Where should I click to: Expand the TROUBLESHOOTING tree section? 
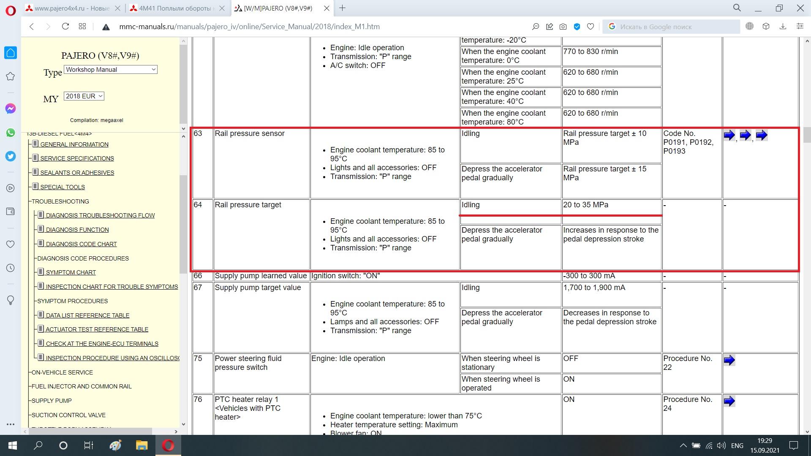point(60,201)
